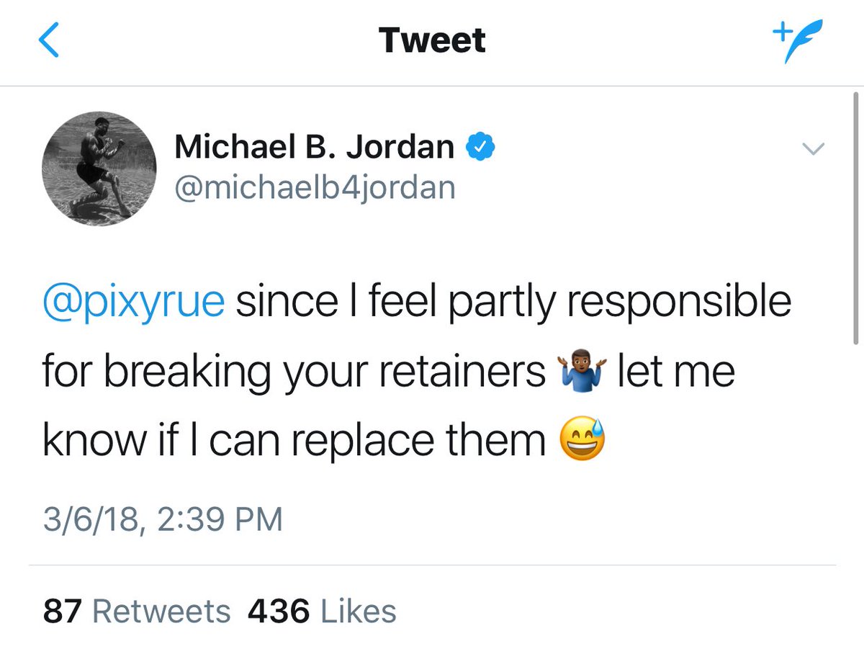Tap the Michael B. Jordan display name
864x649 pixels.
[314, 149]
